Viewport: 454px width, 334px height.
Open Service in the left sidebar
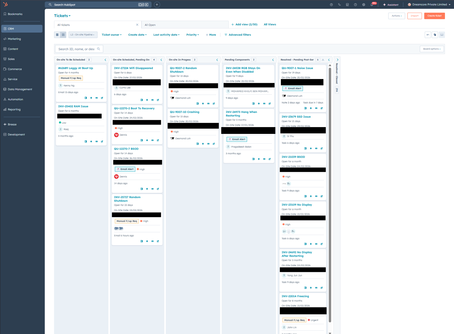[12, 79]
